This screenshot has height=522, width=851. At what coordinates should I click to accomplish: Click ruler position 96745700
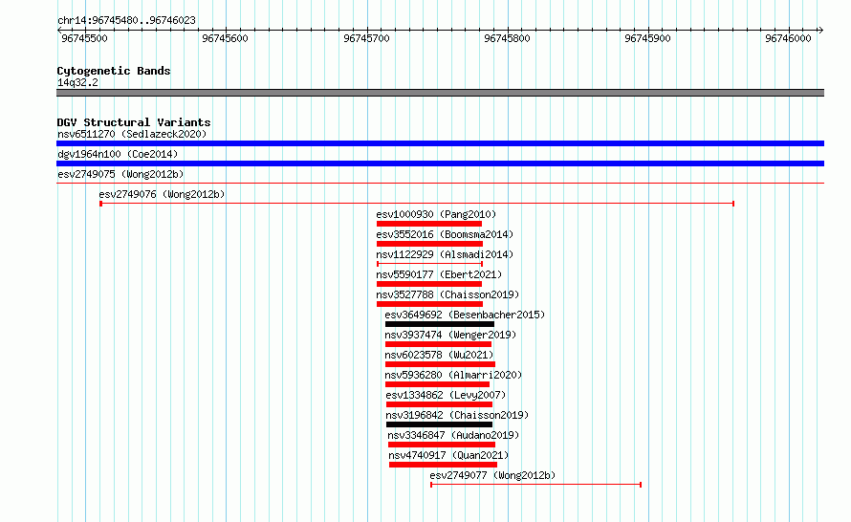(x=367, y=38)
